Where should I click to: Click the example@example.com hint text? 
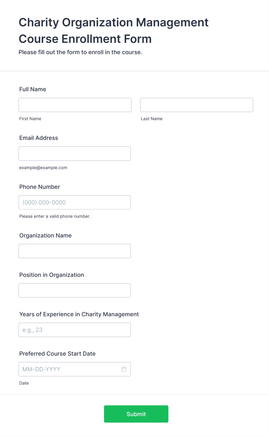[43, 168]
